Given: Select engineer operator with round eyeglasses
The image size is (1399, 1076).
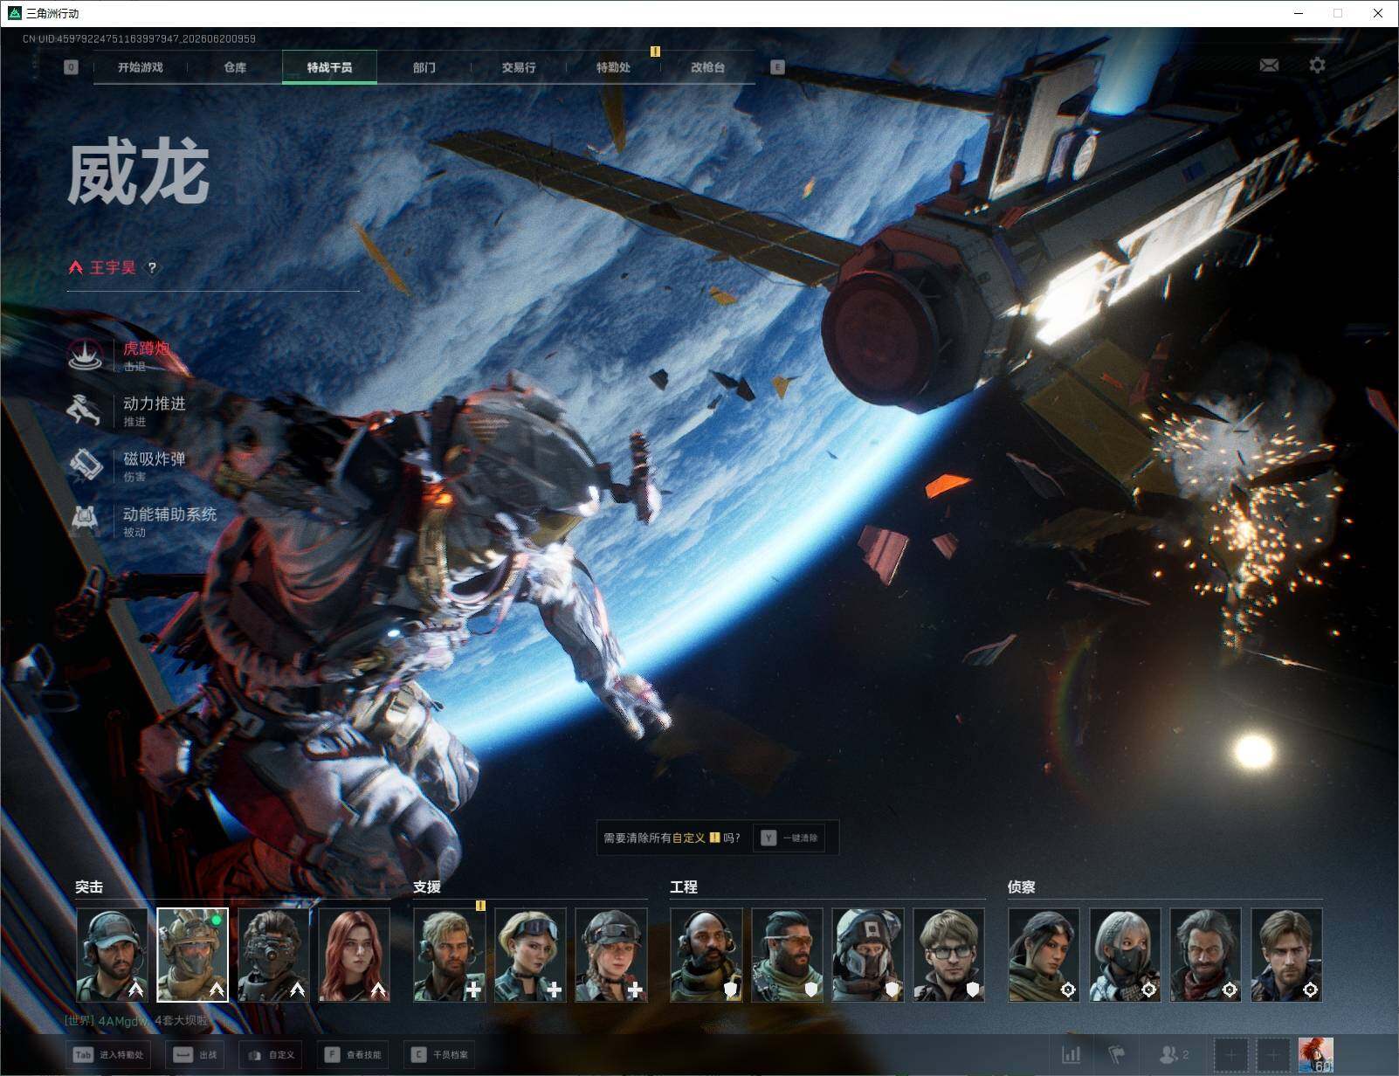Looking at the screenshot, I should click(x=949, y=955).
